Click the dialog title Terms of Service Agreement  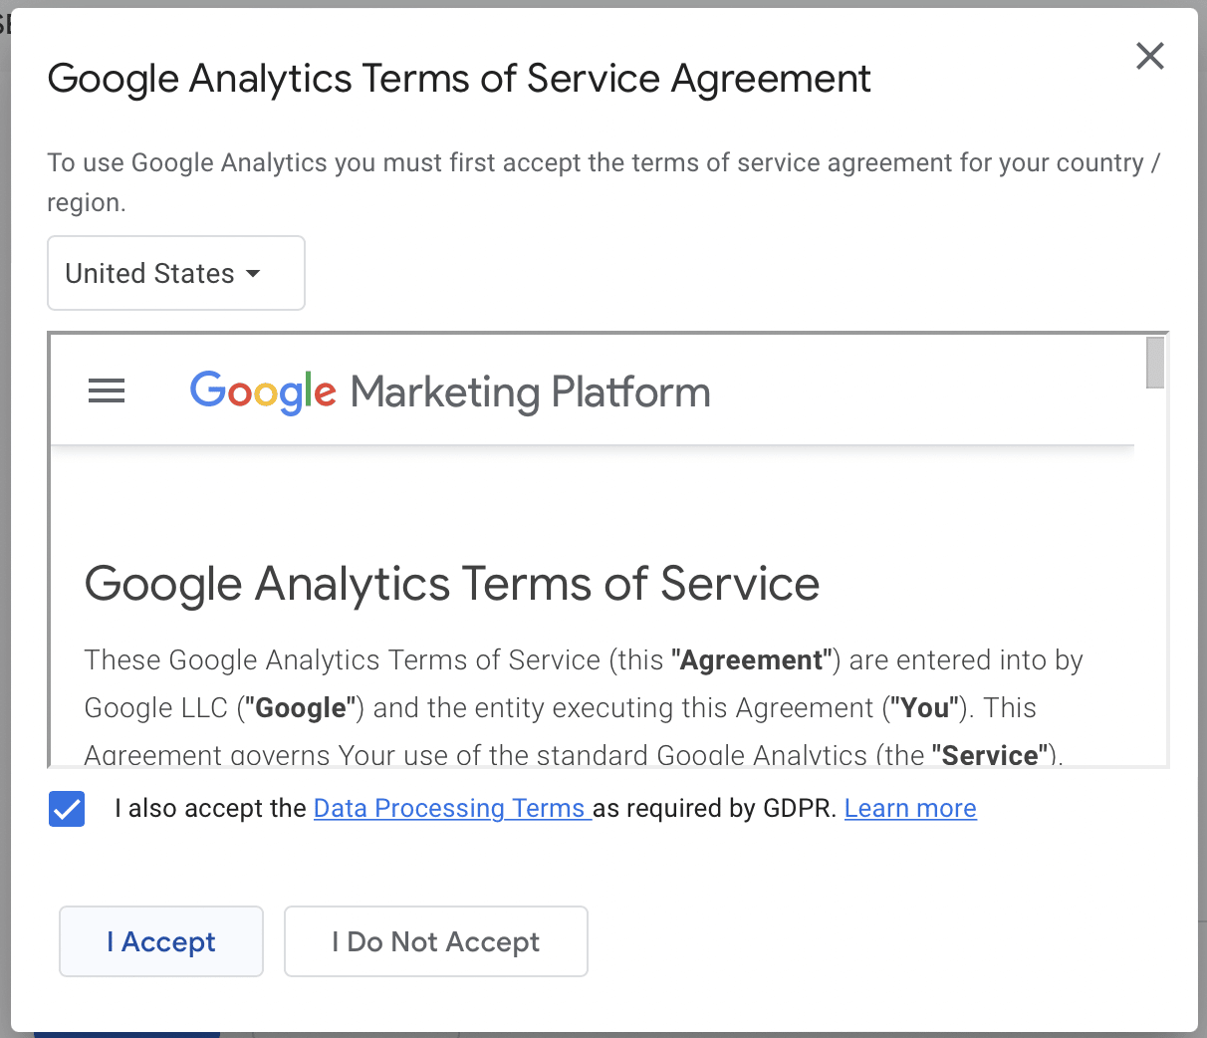(x=459, y=79)
